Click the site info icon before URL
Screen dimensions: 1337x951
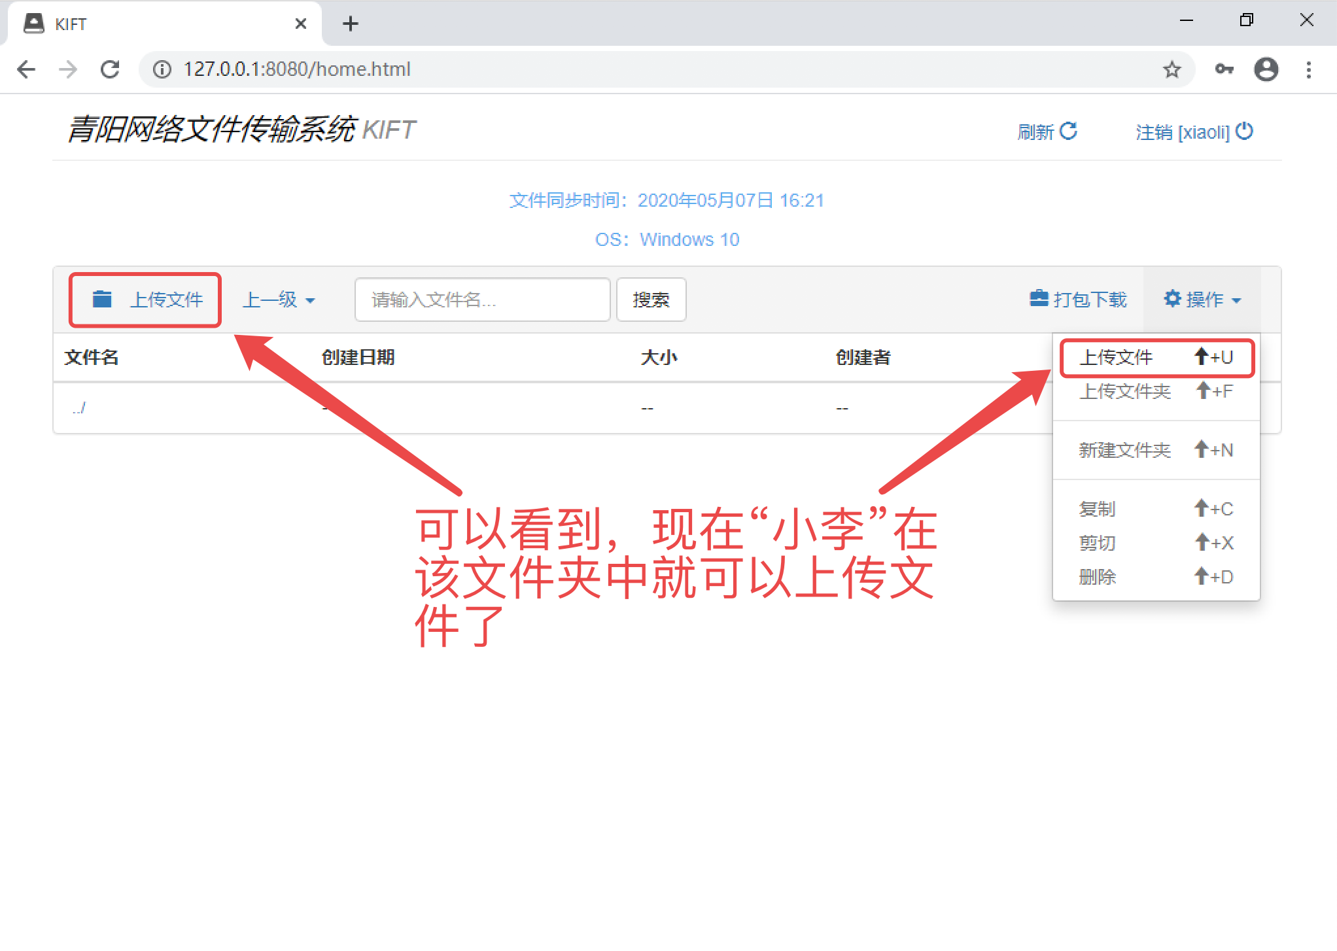click(x=162, y=69)
